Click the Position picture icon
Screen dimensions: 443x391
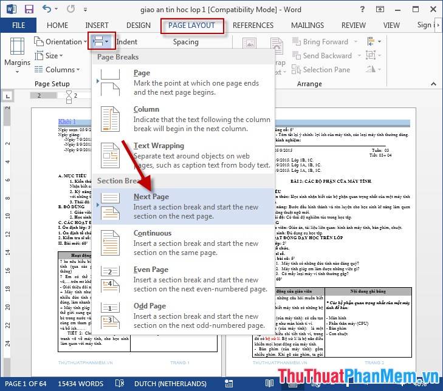(250, 44)
